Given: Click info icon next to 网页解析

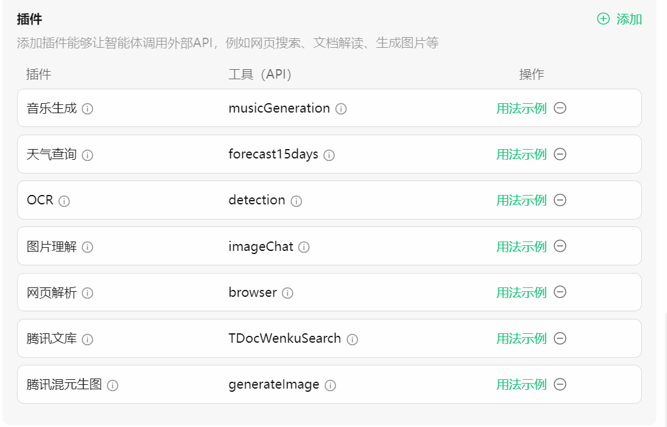Looking at the screenshot, I should click(x=87, y=293).
